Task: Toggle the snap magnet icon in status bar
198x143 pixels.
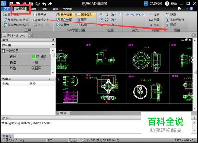Action: pyautogui.click(x=70, y=140)
